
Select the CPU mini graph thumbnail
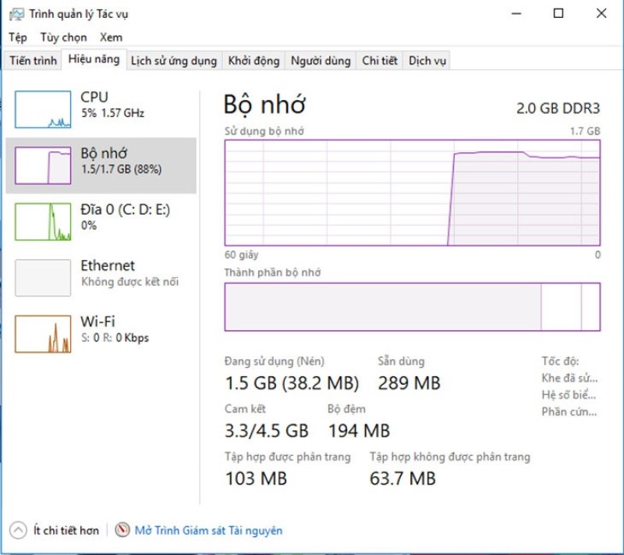pyautogui.click(x=43, y=109)
